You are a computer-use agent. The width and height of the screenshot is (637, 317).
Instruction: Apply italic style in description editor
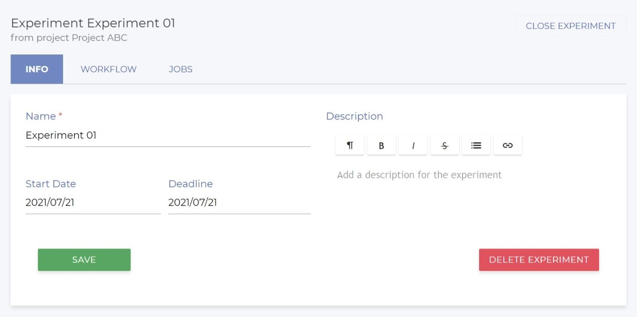point(413,145)
